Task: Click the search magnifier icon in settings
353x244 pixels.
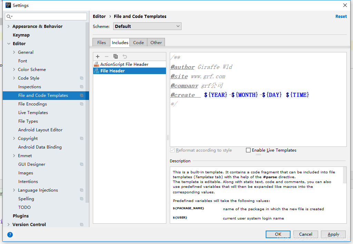Action: point(9,17)
